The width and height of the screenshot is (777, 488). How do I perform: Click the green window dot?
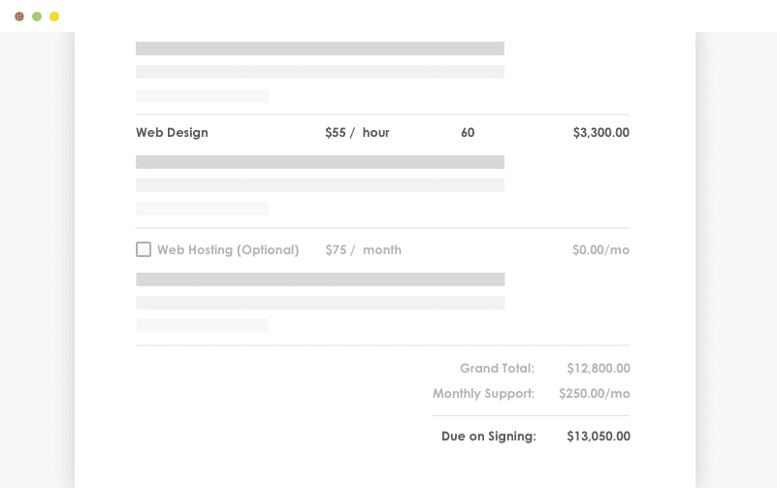37,16
